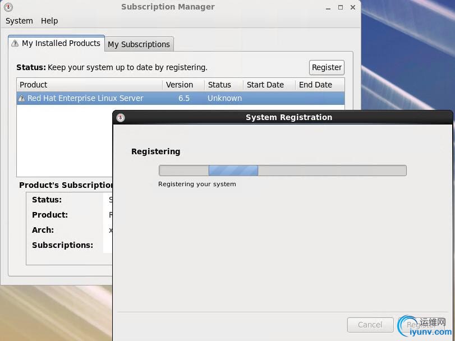The image size is (455, 341).
Task: Close the Subscription Manager window
Action: click(x=353, y=7)
